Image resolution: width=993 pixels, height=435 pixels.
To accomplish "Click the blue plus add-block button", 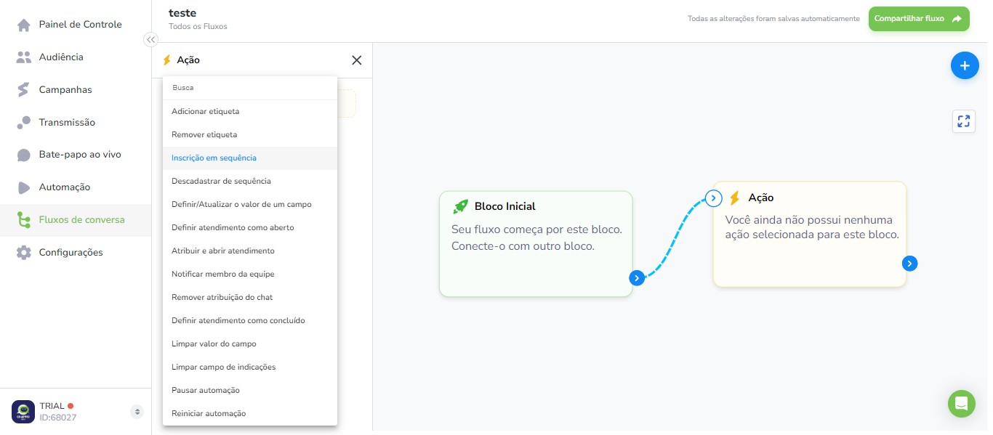I will tap(965, 66).
